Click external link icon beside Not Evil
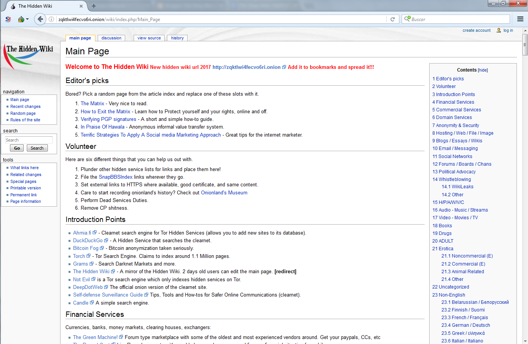This screenshot has height=344, width=528. pos(93,279)
